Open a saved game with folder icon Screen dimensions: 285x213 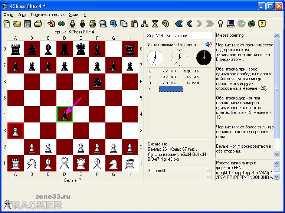pyautogui.click(x=17, y=24)
